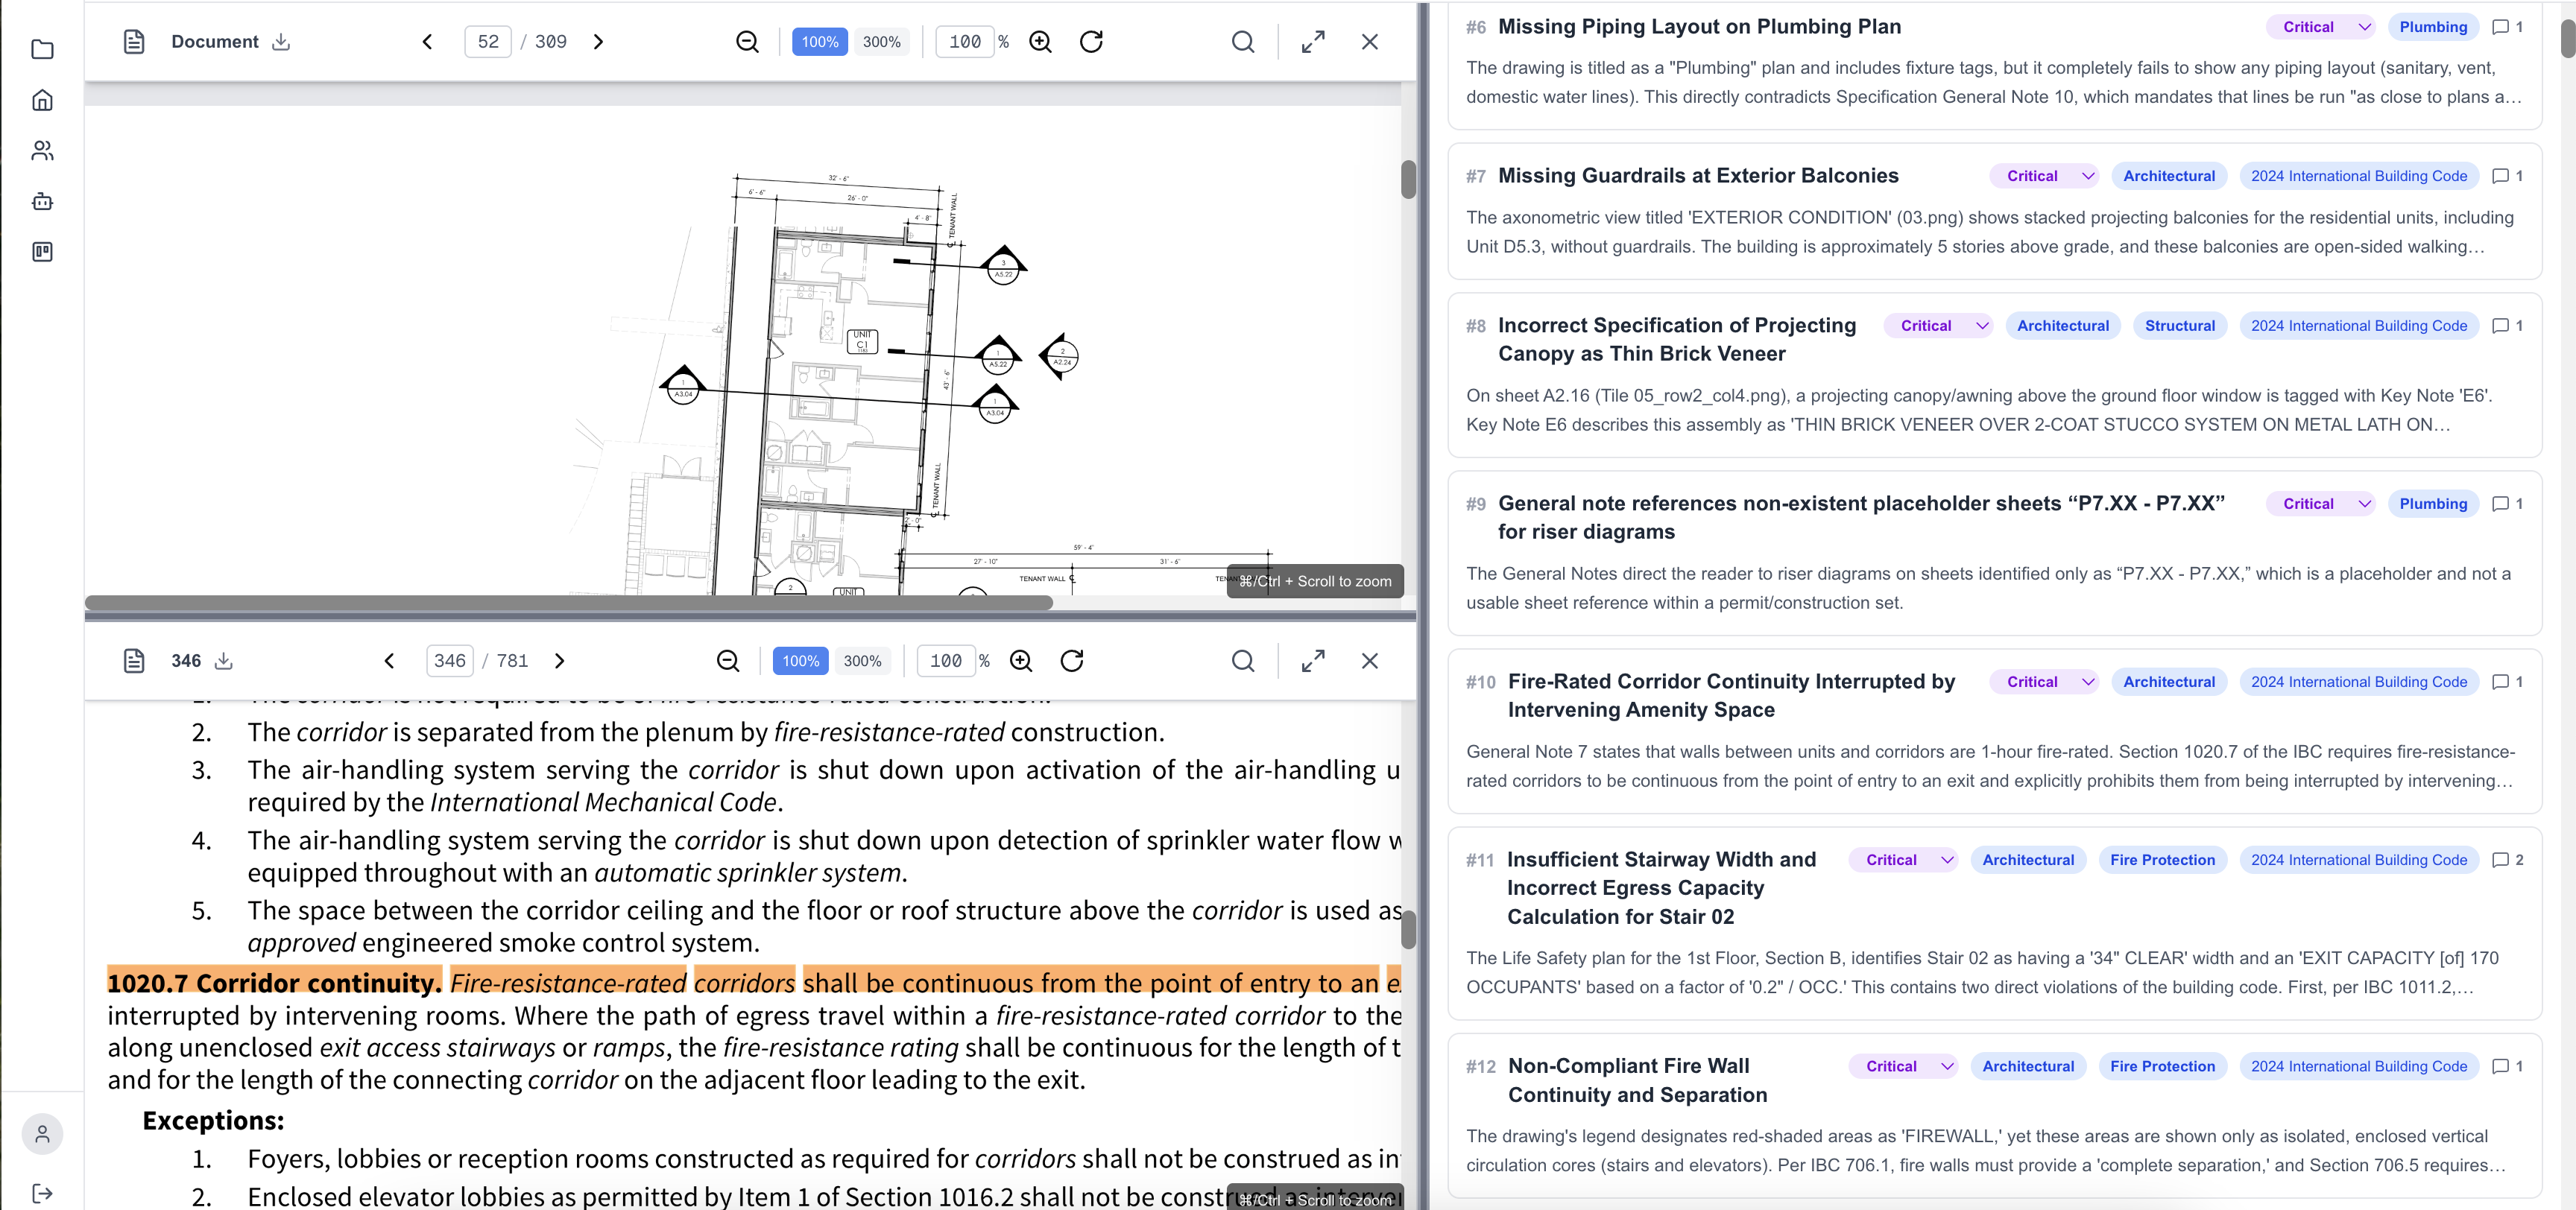This screenshot has height=1210, width=2576.
Task: Open the kanban board sidebar icon
Action: [42, 252]
